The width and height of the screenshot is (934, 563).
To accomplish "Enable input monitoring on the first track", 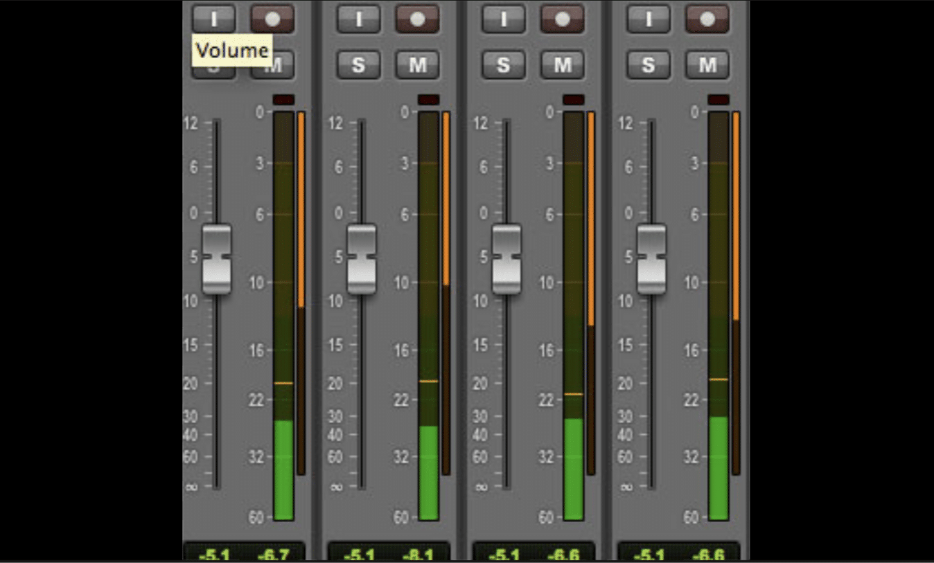I will coord(214,19).
